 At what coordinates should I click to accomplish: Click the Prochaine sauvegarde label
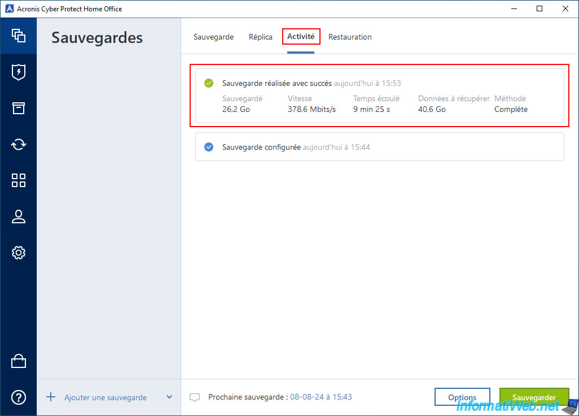click(x=248, y=397)
